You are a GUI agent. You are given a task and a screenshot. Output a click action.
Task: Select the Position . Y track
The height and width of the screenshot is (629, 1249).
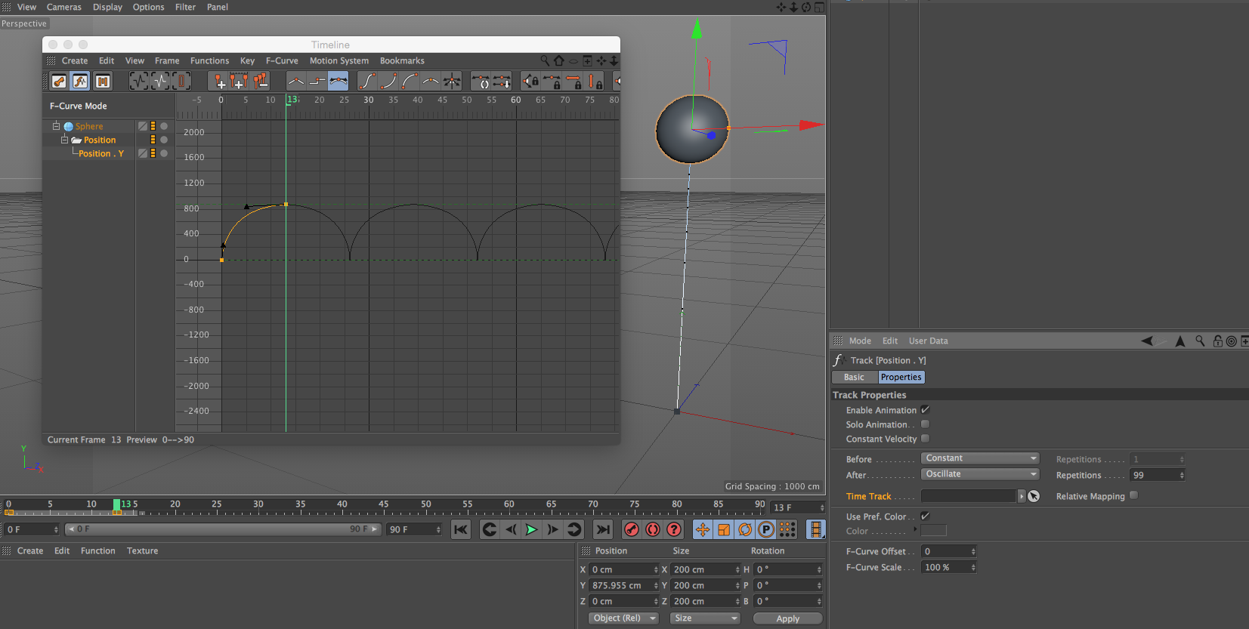(x=100, y=153)
